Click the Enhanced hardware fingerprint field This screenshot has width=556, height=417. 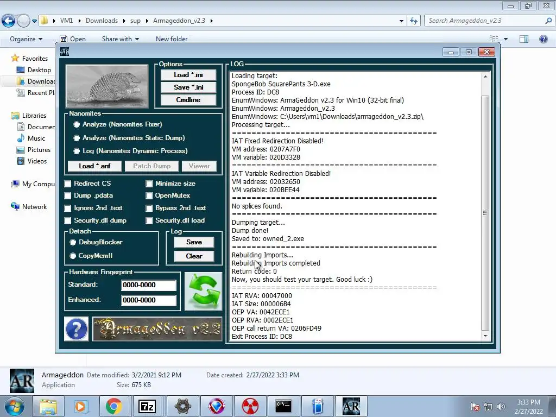149,300
